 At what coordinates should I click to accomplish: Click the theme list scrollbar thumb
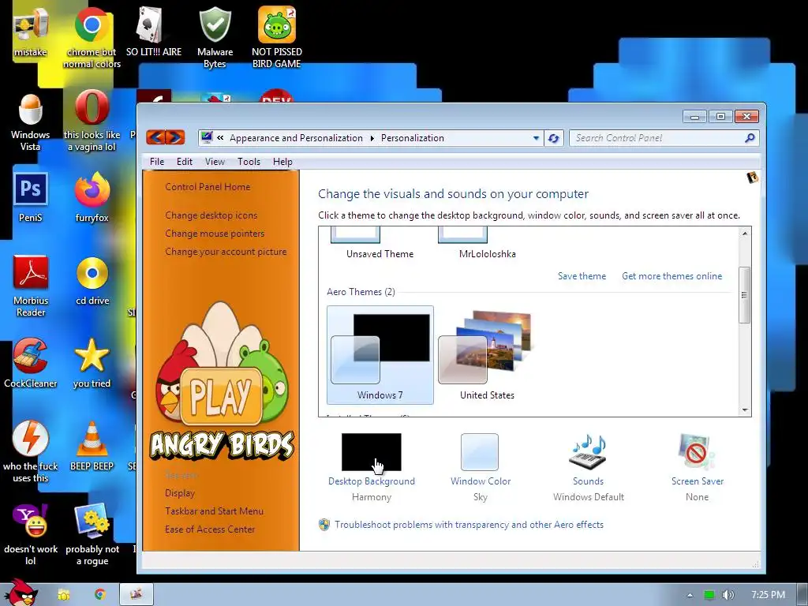(x=744, y=295)
